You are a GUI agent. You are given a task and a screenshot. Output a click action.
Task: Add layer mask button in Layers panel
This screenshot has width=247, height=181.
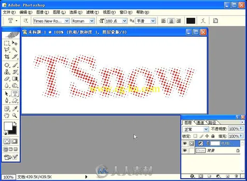201,176
